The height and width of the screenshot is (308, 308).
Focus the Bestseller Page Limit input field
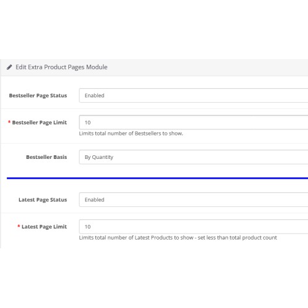tap(193, 123)
